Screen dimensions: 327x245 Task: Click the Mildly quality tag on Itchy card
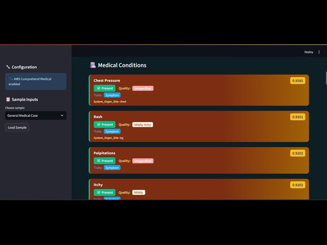[139, 192]
